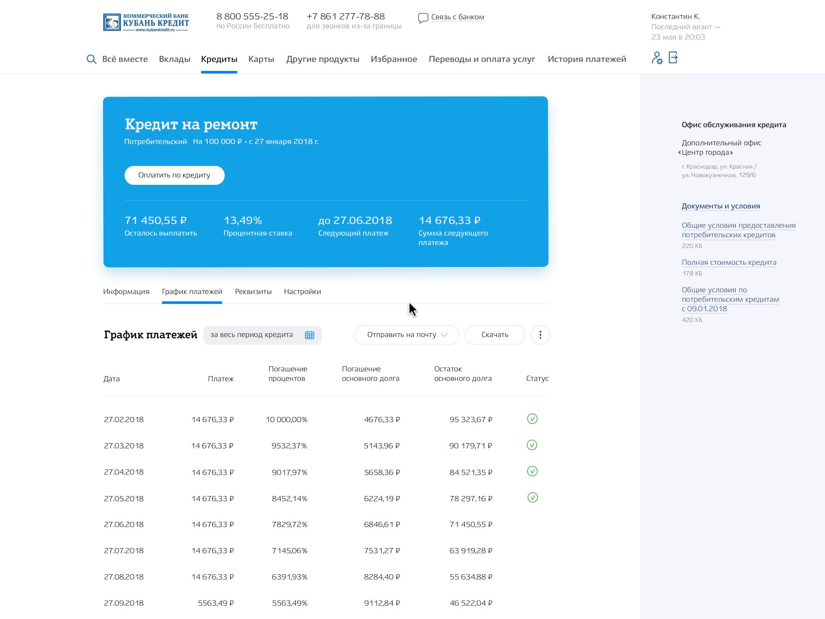Click user name 'Константин К.'

(675, 16)
